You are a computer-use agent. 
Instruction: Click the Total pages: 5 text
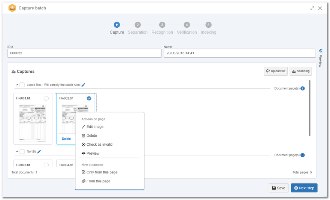302,172
